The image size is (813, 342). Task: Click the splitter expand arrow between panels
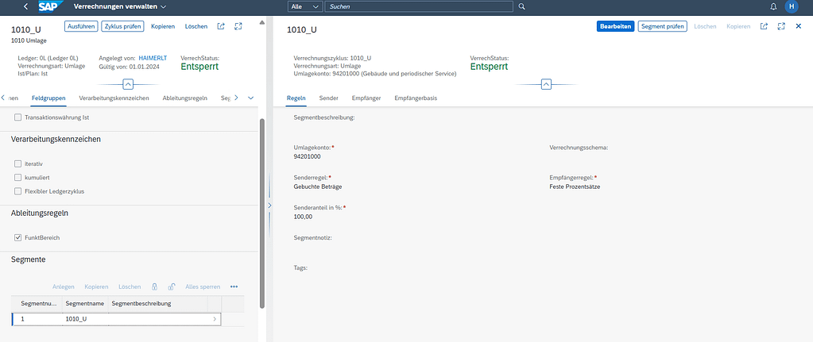pyautogui.click(x=269, y=206)
